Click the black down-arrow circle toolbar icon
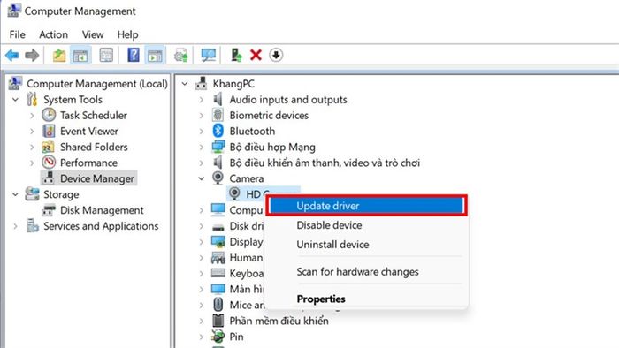The width and height of the screenshot is (619, 348). (x=276, y=55)
